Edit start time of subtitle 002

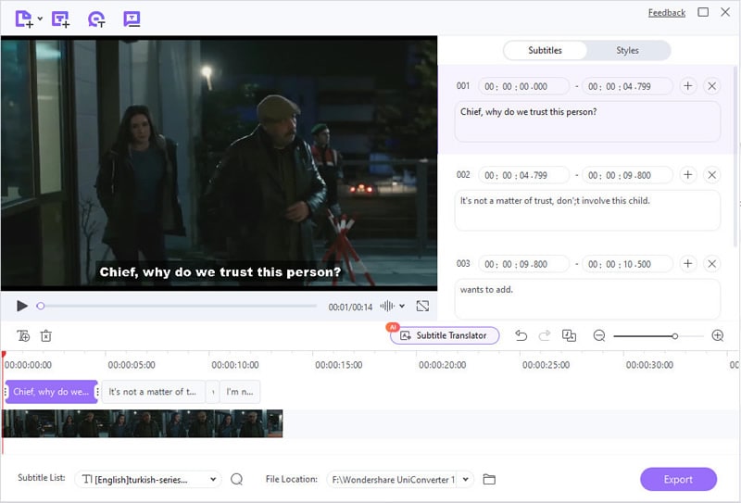(523, 175)
